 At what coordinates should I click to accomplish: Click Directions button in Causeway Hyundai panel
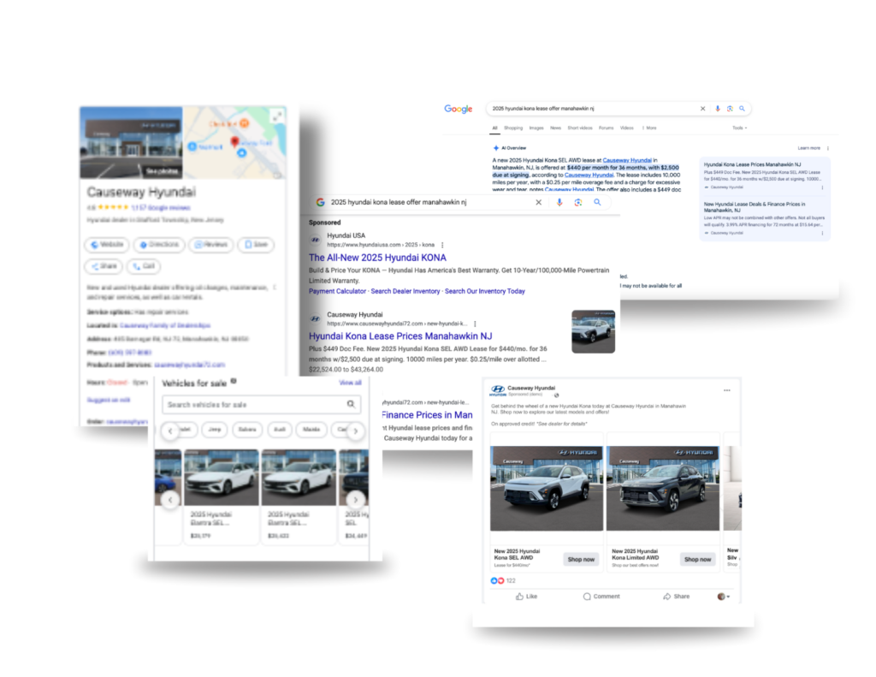(x=158, y=245)
